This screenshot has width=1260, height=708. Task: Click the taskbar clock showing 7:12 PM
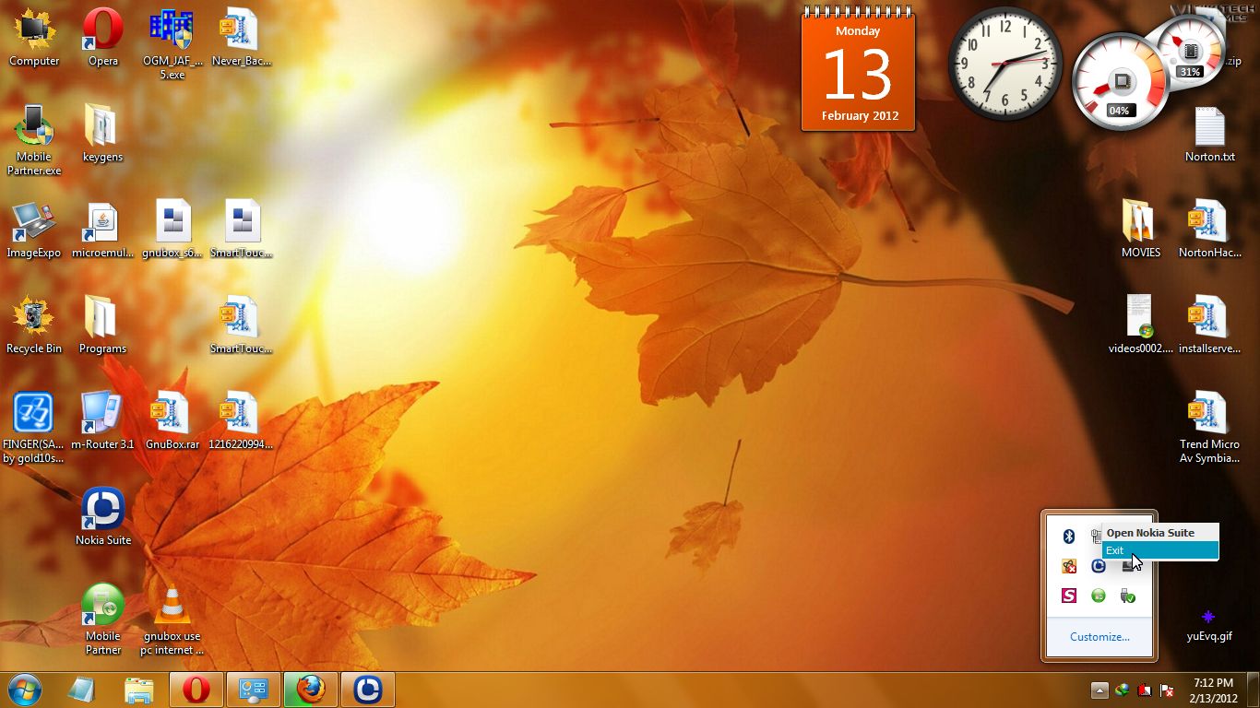point(1212,690)
